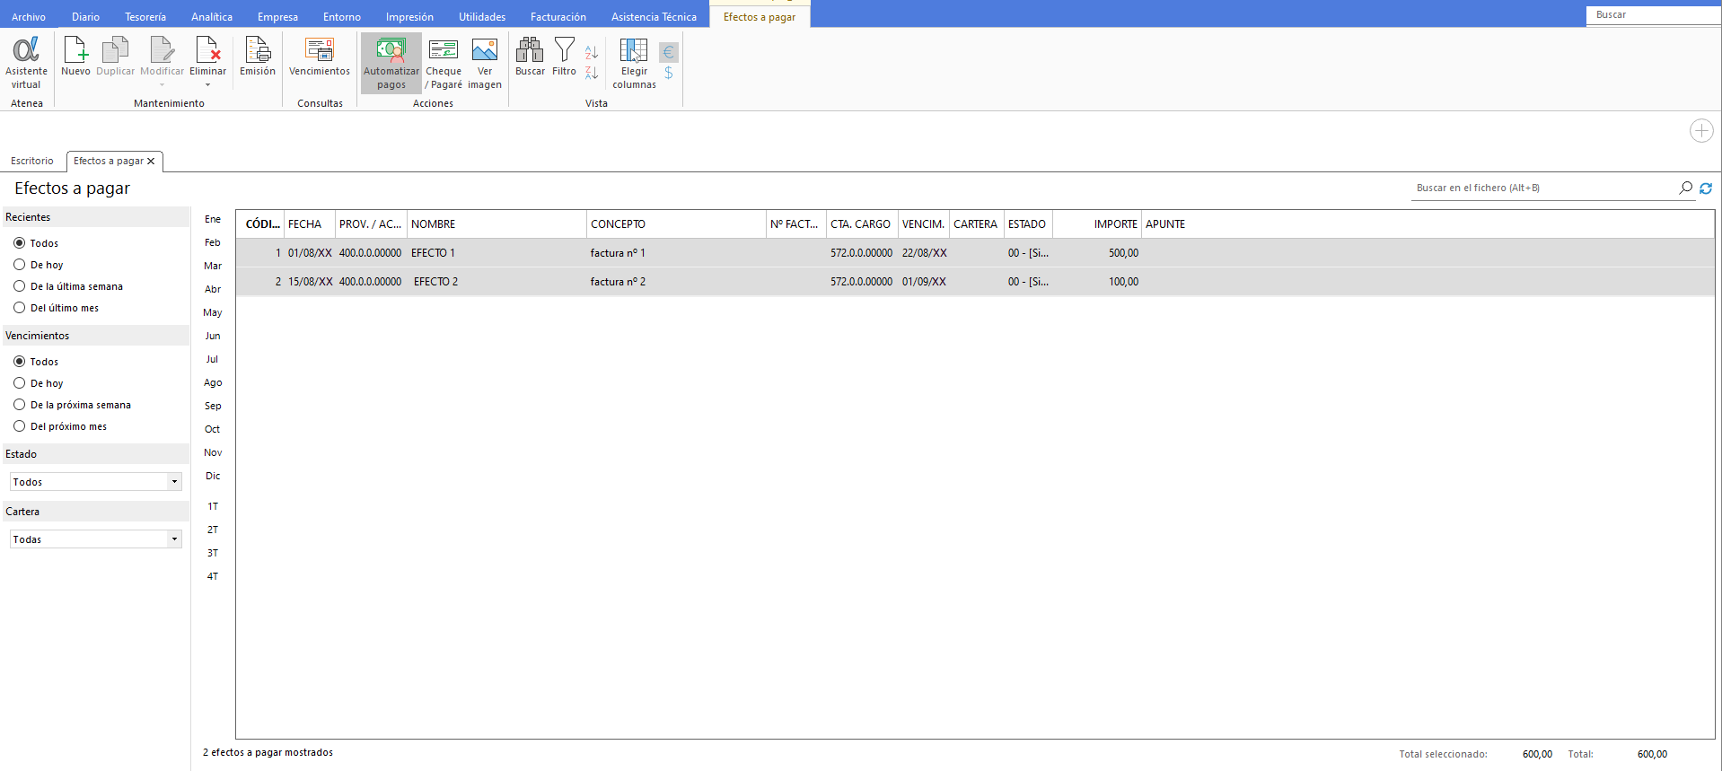Filter by fourth quarter 4T
Viewport: 1722px width, 771px height.
213,576
